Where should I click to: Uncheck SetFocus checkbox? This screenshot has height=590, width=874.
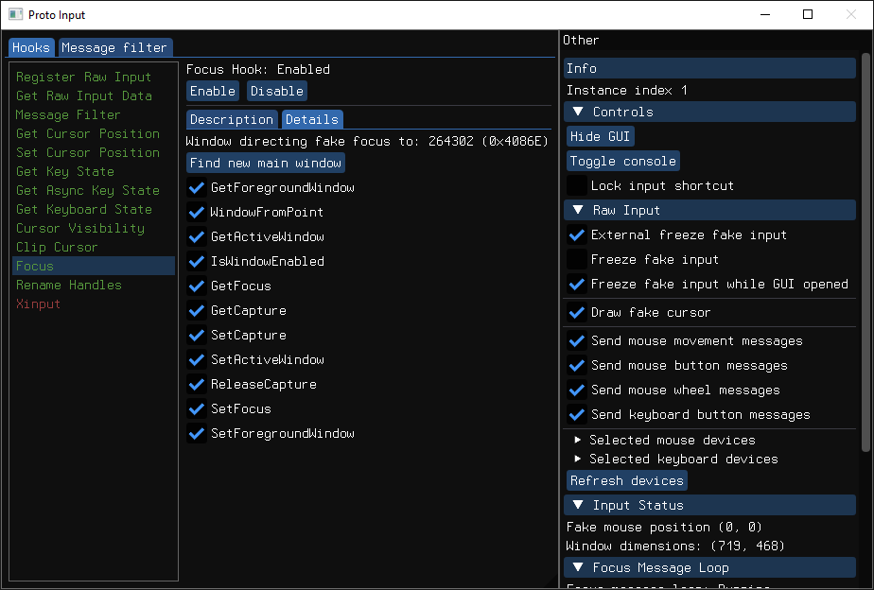pos(196,408)
